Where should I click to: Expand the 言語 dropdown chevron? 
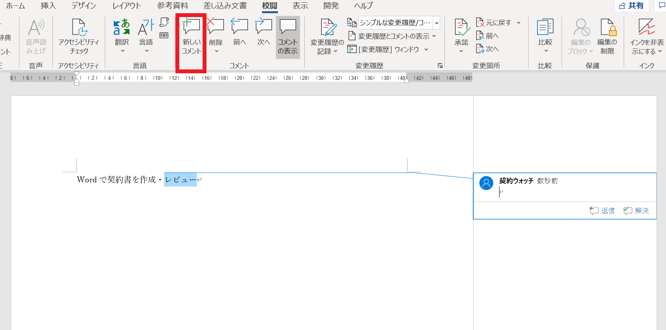(x=147, y=51)
